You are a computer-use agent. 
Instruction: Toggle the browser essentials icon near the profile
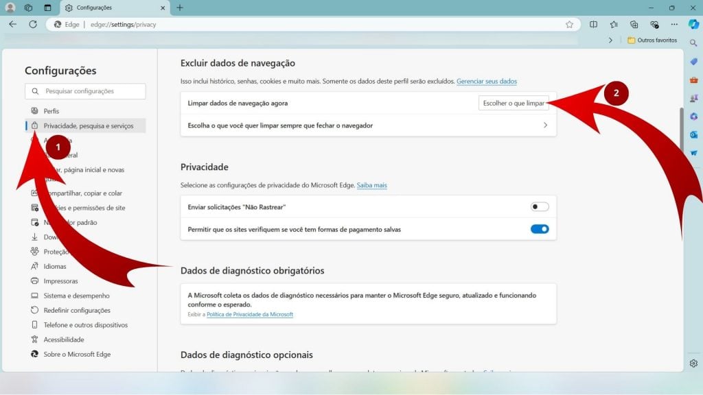(x=654, y=25)
